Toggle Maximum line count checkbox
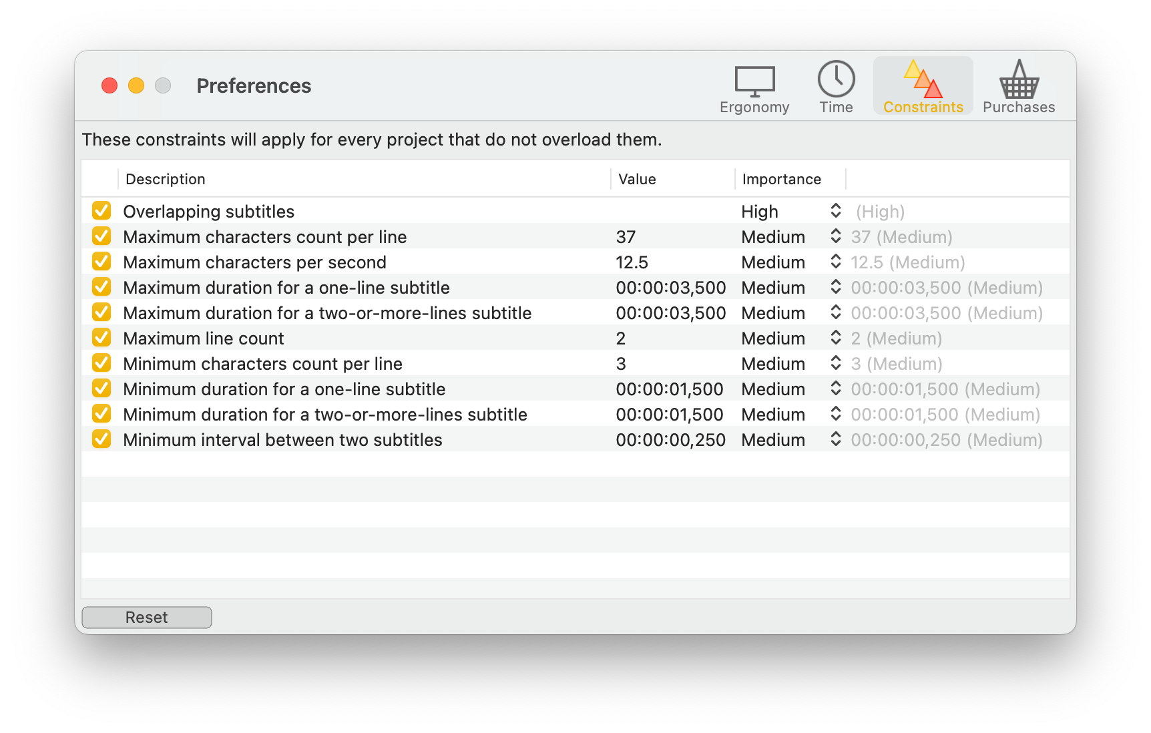The height and width of the screenshot is (733, 1151). pos(101,338)
